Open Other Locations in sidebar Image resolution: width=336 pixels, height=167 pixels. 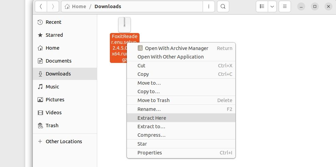[64, 141]
